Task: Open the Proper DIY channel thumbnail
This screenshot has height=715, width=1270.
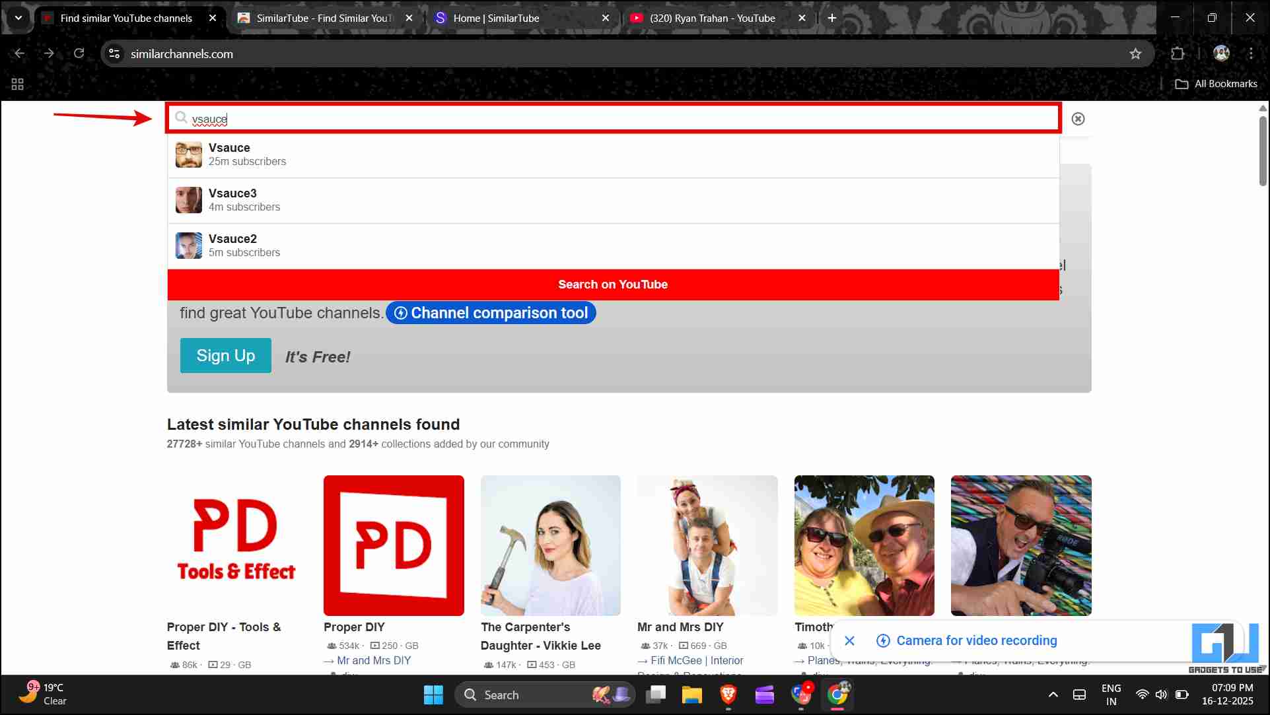Action: point(394,545)
